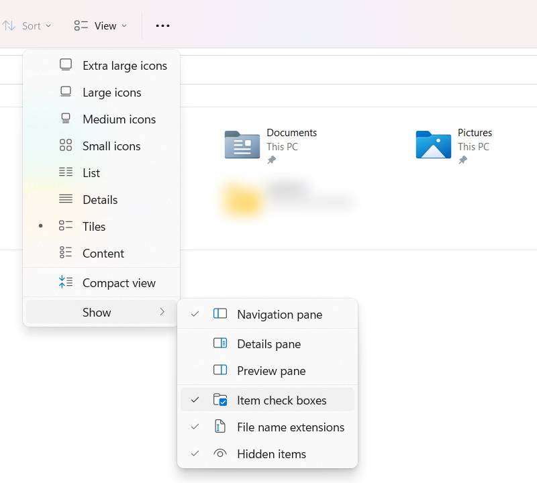
Task: Expand the Show submenu
Action: pyautogui.click(x=97, y=312)
